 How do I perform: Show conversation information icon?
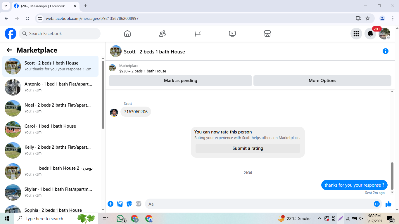pyautogui.click(x=386, y=51)
